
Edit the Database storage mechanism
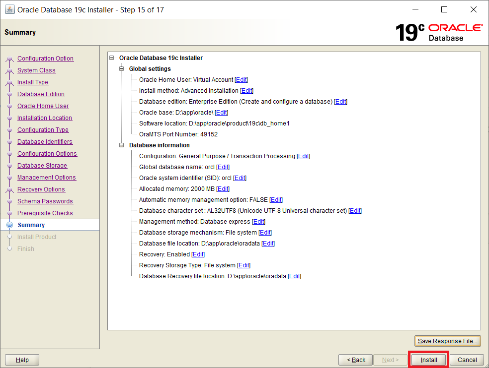pos(265,232)
